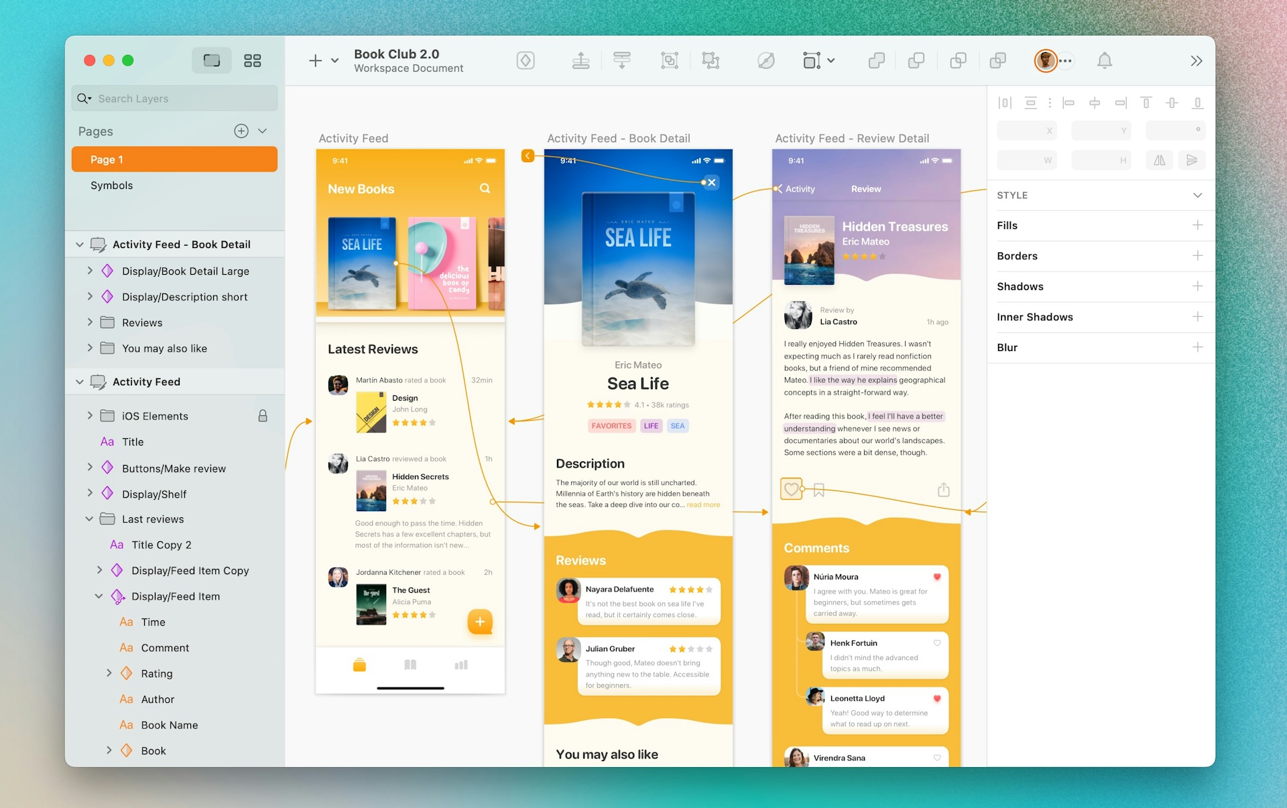Click the Flip Vertical icon in the inspector
The width and height of the screenshot is (1287, 808).
[1192, 160]
